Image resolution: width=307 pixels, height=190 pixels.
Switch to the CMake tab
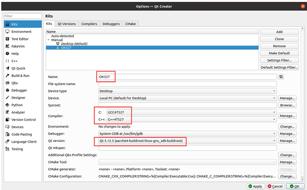(x=130, y=24)
